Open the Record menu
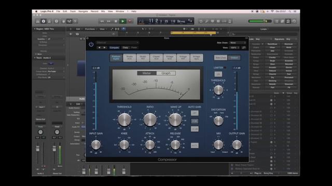This screenshot has width=332, height=186. click(x=94, y=11)
